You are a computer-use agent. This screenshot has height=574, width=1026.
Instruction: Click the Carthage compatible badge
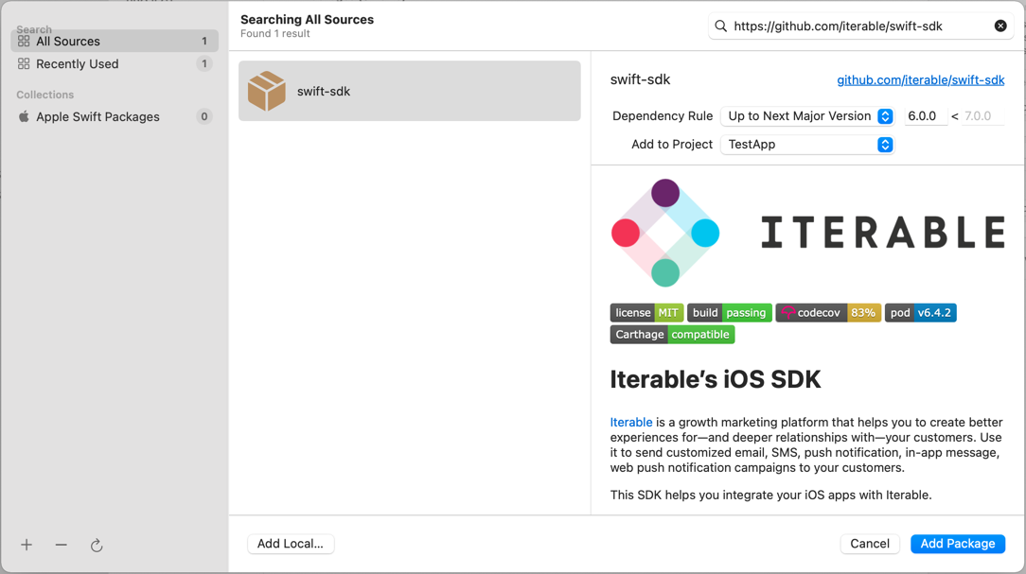pos(673,335)
